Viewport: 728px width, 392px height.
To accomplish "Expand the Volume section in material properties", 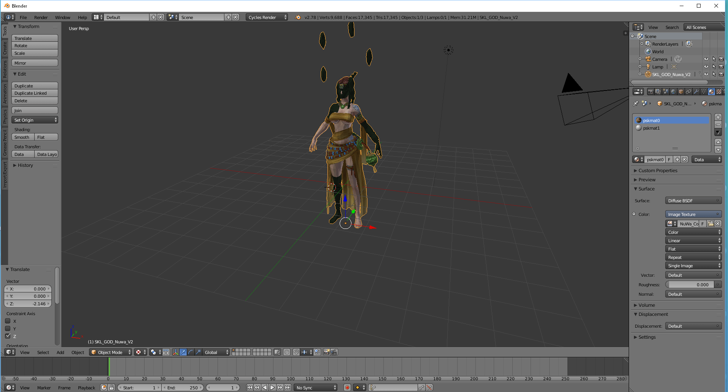I will [x=645, y=305].
